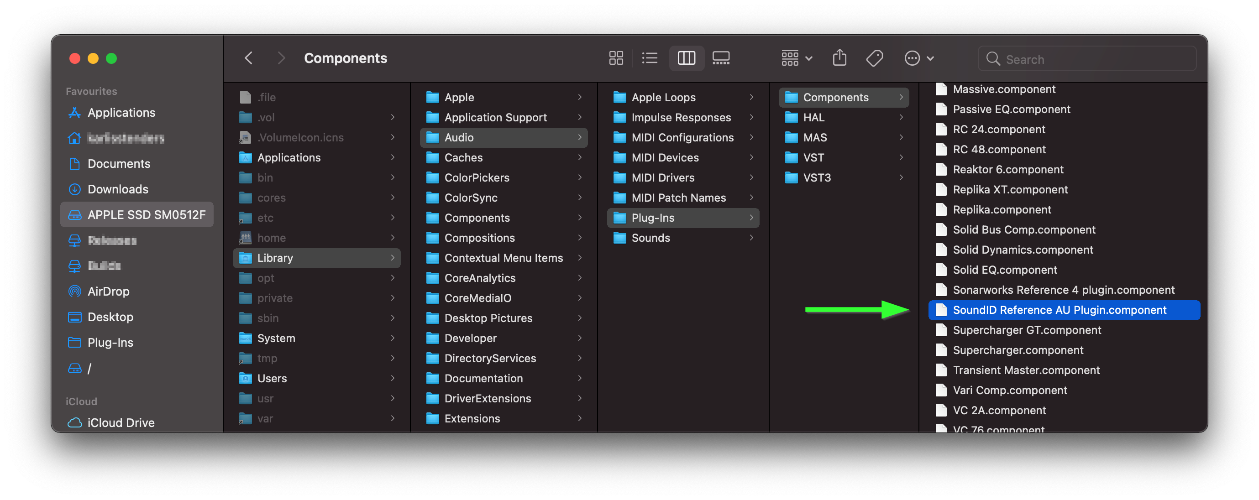Open the More actions ellipsis menu
Image resolution: width=1259 pixels, height=500 pixels.
(x=919, y=58)
